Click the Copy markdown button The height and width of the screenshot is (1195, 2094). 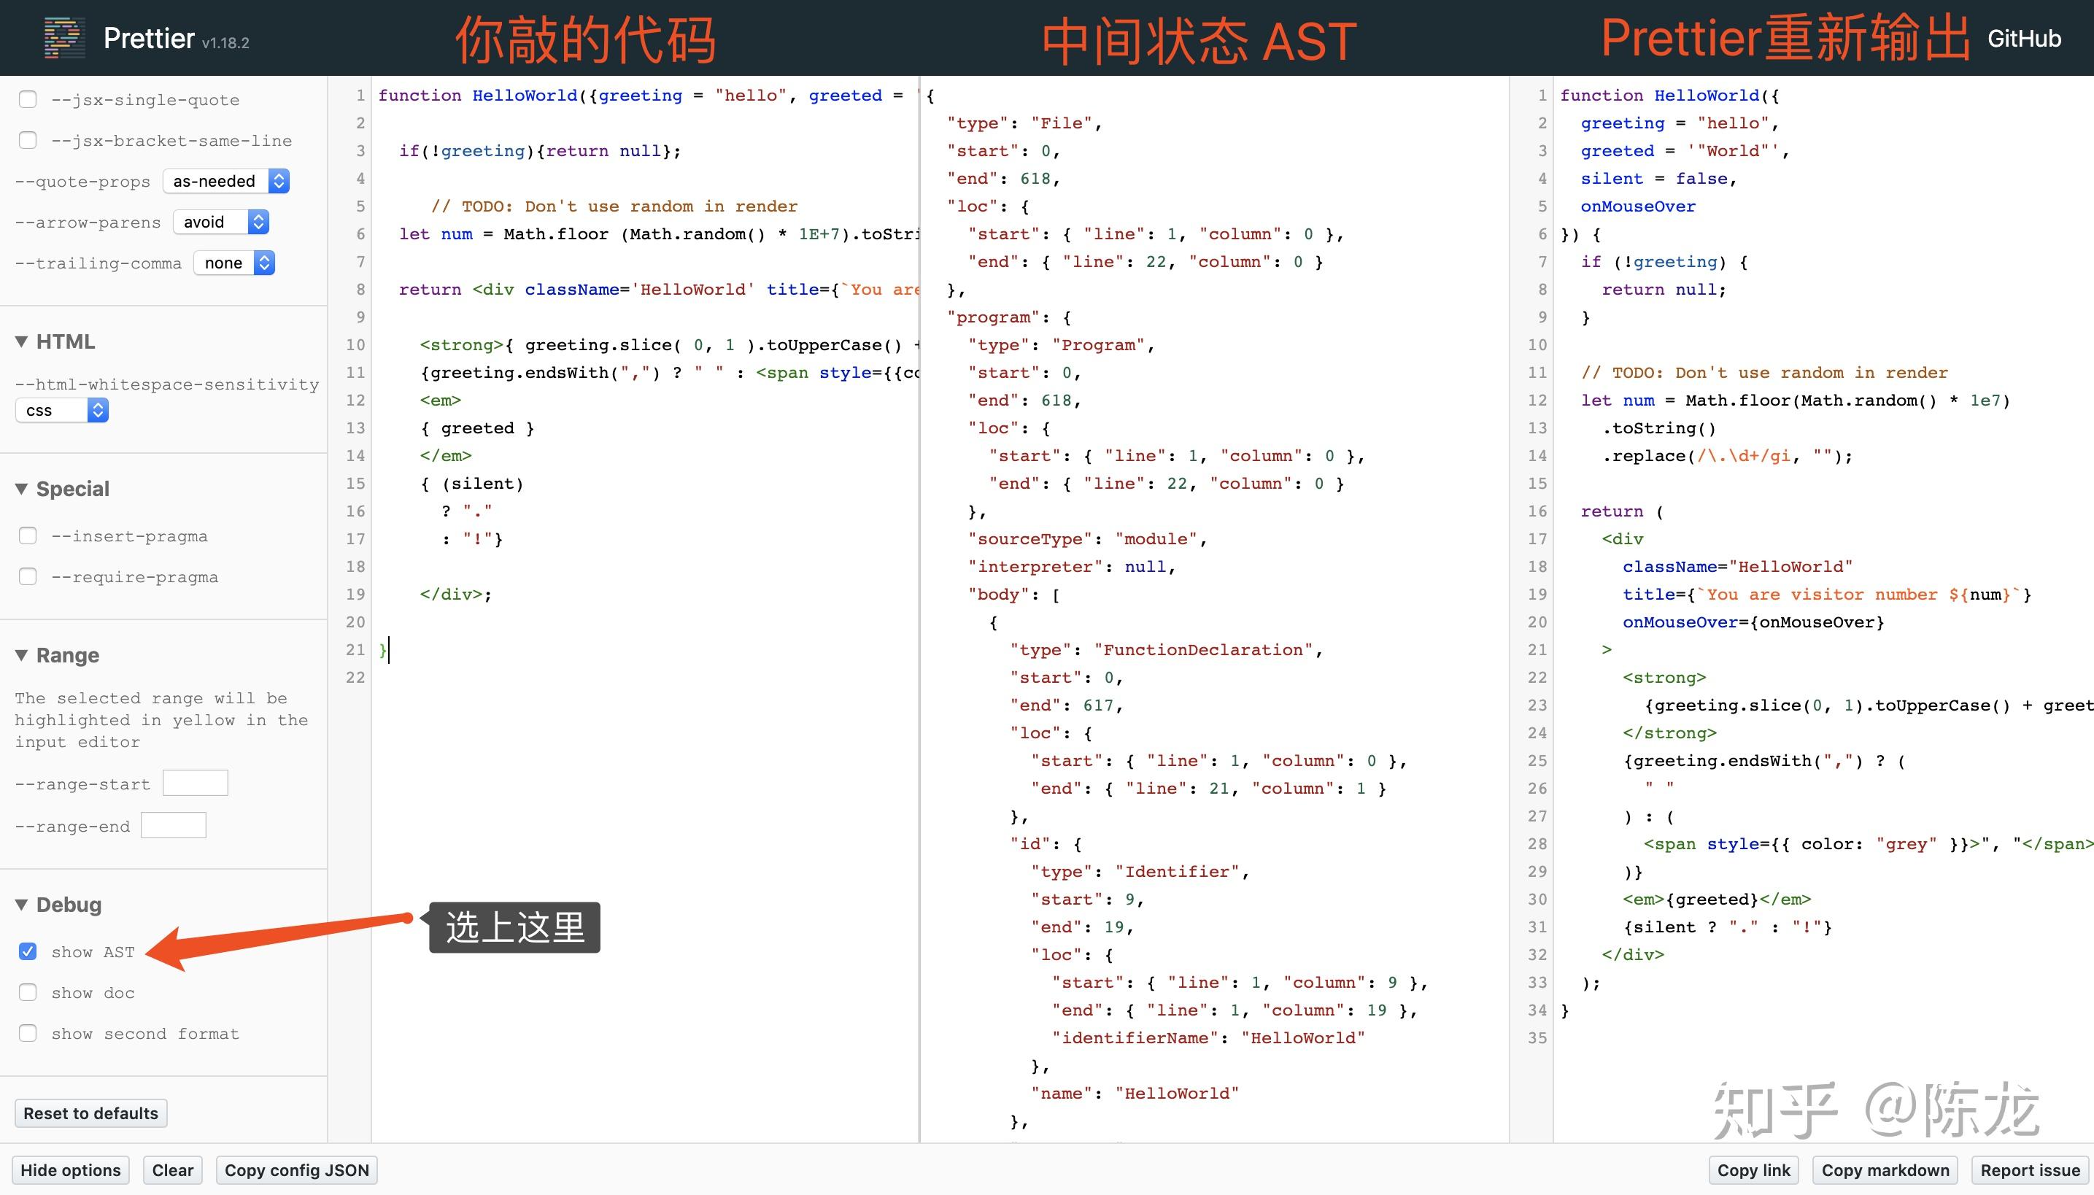[x=1885, y=1169]
